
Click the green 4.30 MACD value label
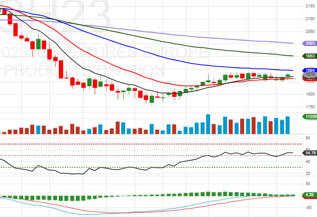310,195
